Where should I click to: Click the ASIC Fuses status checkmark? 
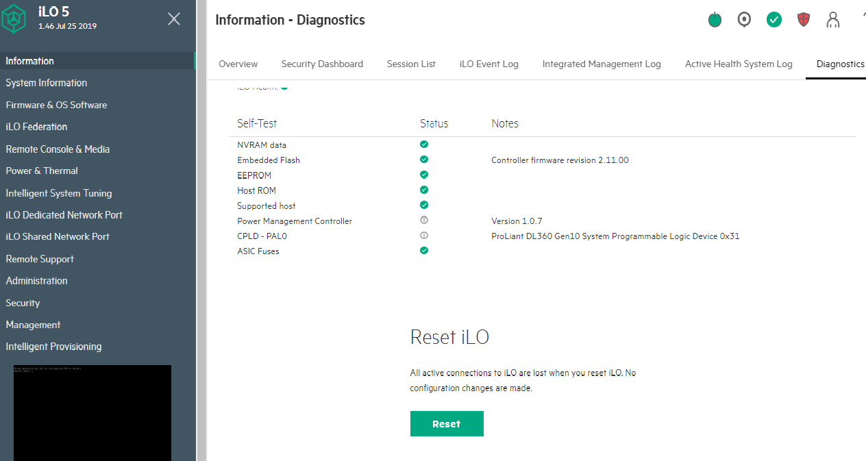coord(424,251)
